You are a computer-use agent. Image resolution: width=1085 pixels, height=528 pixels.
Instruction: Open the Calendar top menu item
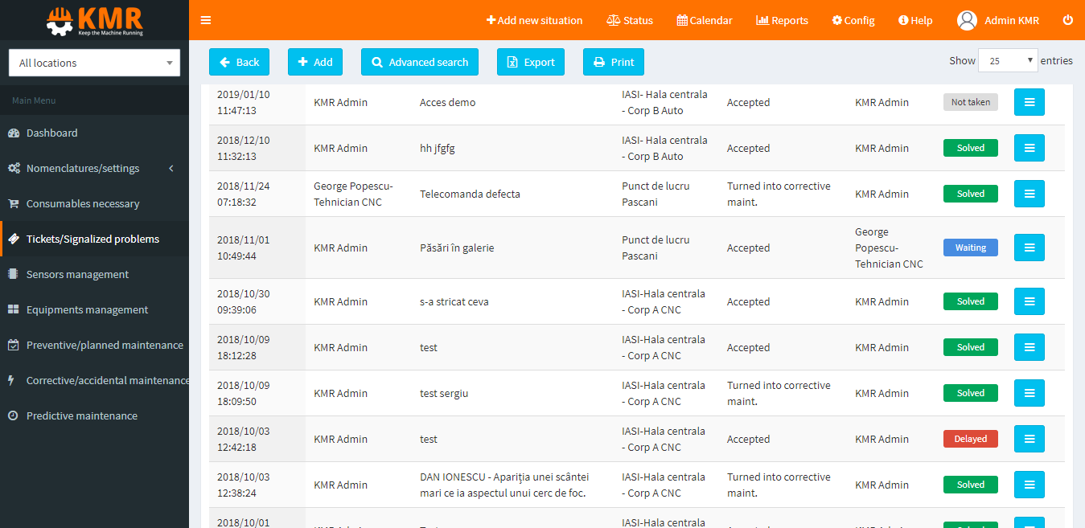pyautogui.click(x=705, y=20)
